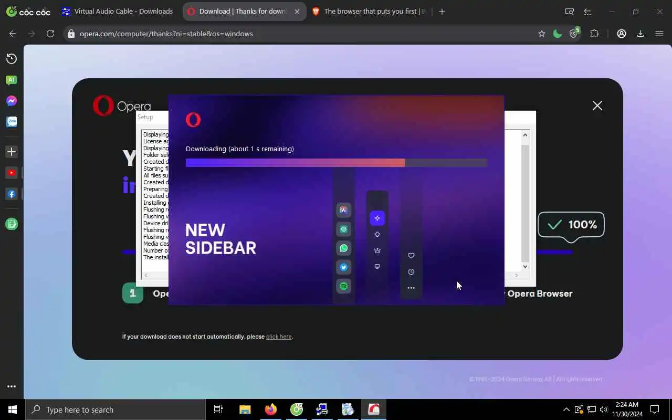The height and width of the screenshot is (420, 672).
Task: Click the Cốc Cốc logo button
Action: click(28, 12)
